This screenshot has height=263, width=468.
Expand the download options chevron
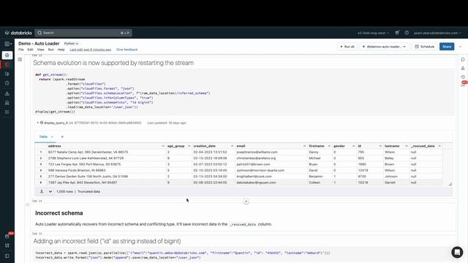50,191
